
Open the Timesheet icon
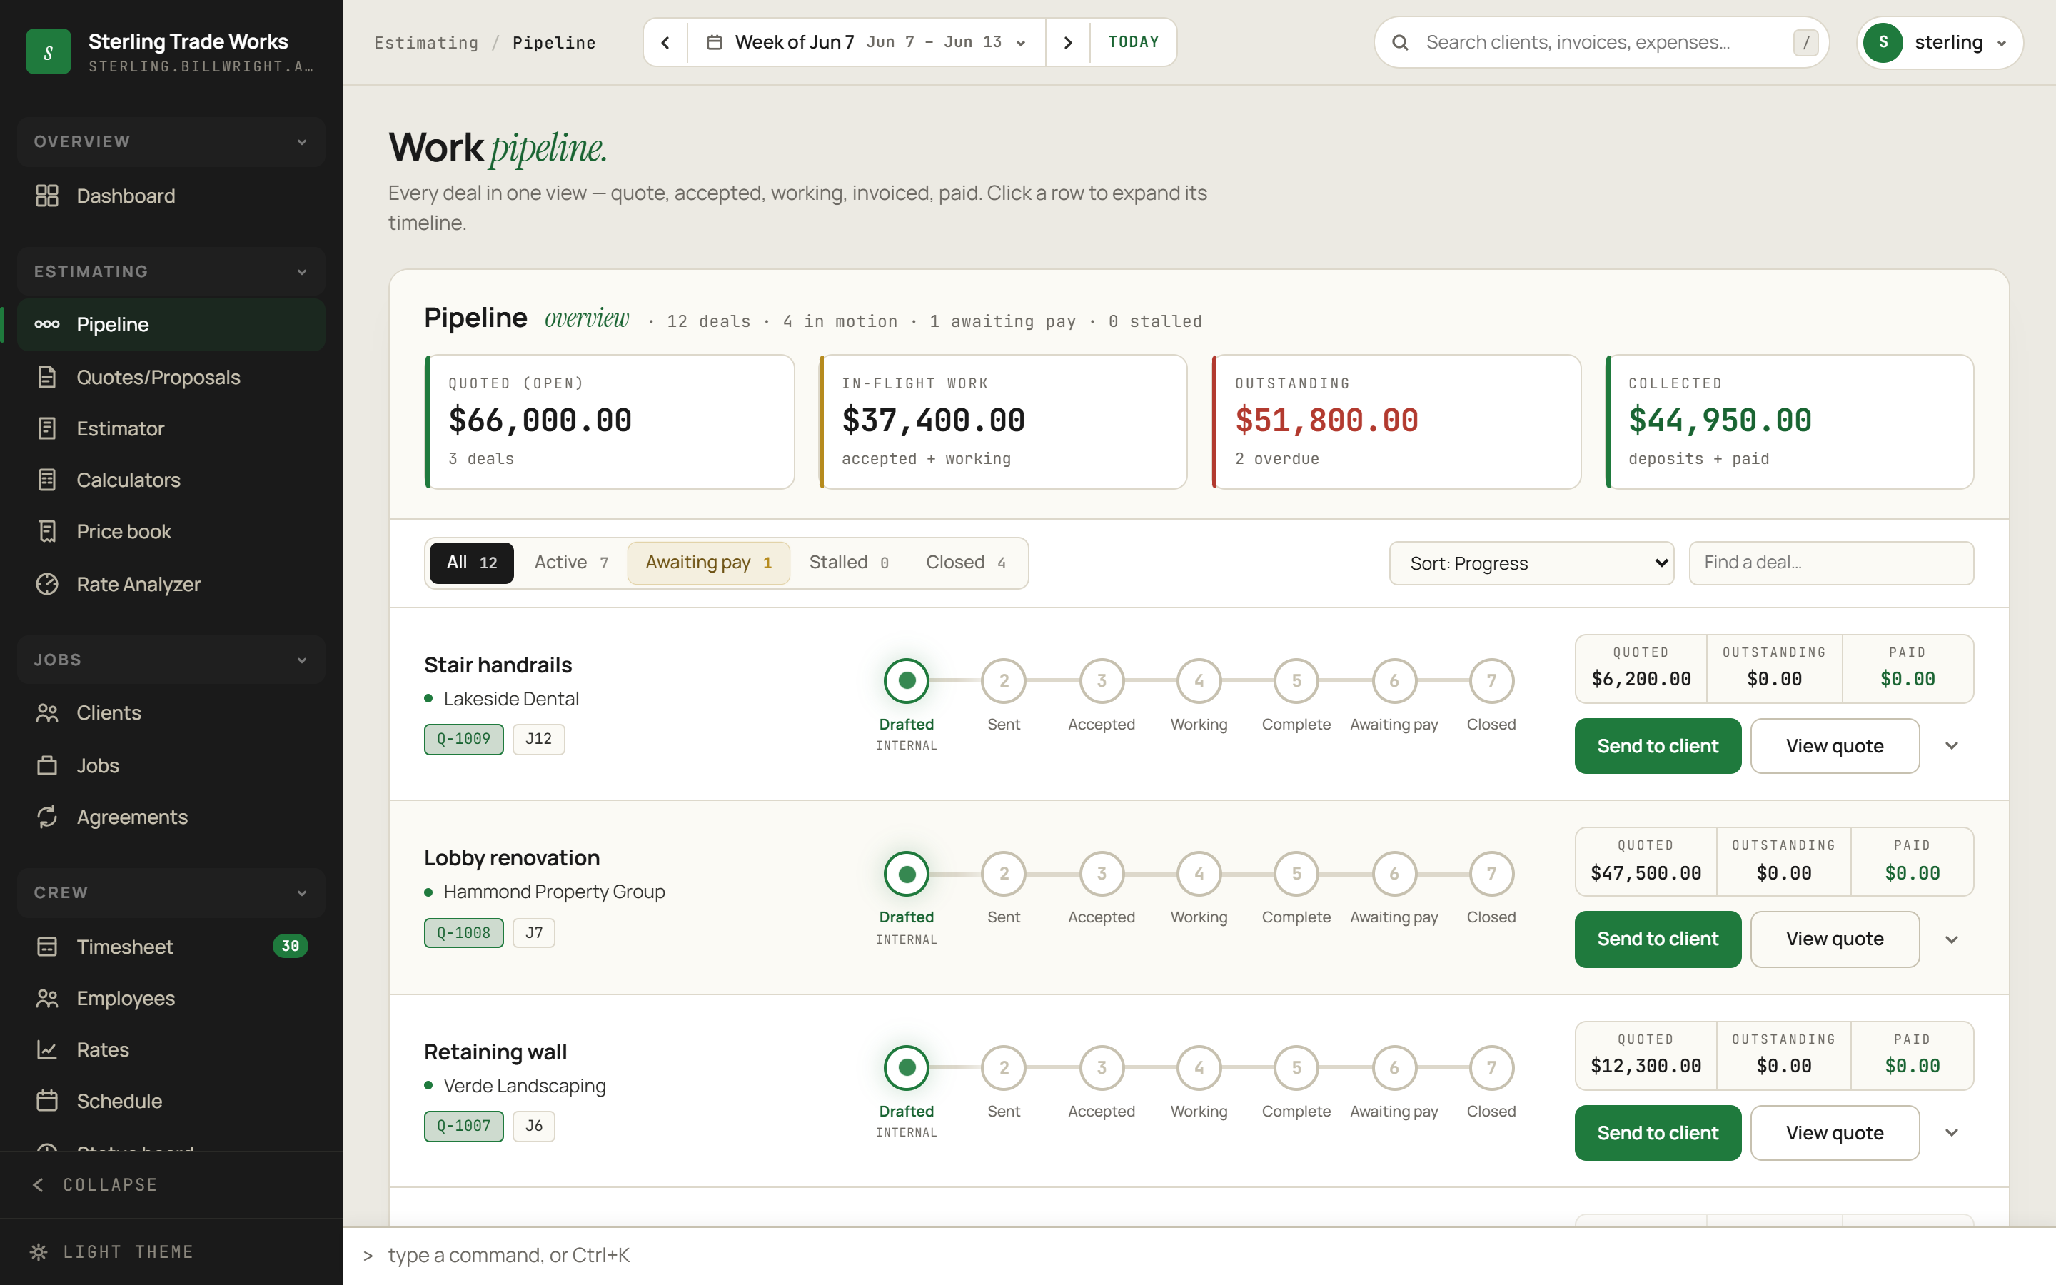click(46, 946)
